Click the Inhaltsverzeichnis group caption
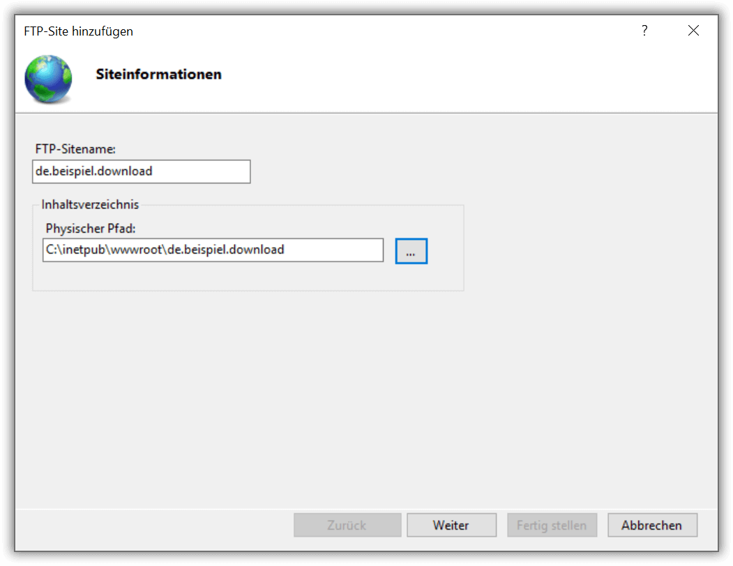Viewport: 733px width, 566px height. tap(90, 205)
